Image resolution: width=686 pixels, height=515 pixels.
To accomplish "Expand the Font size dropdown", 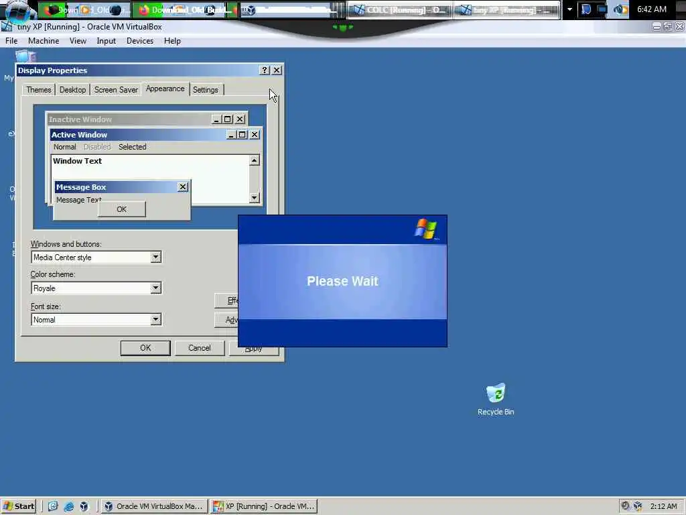I will [155, 319].
